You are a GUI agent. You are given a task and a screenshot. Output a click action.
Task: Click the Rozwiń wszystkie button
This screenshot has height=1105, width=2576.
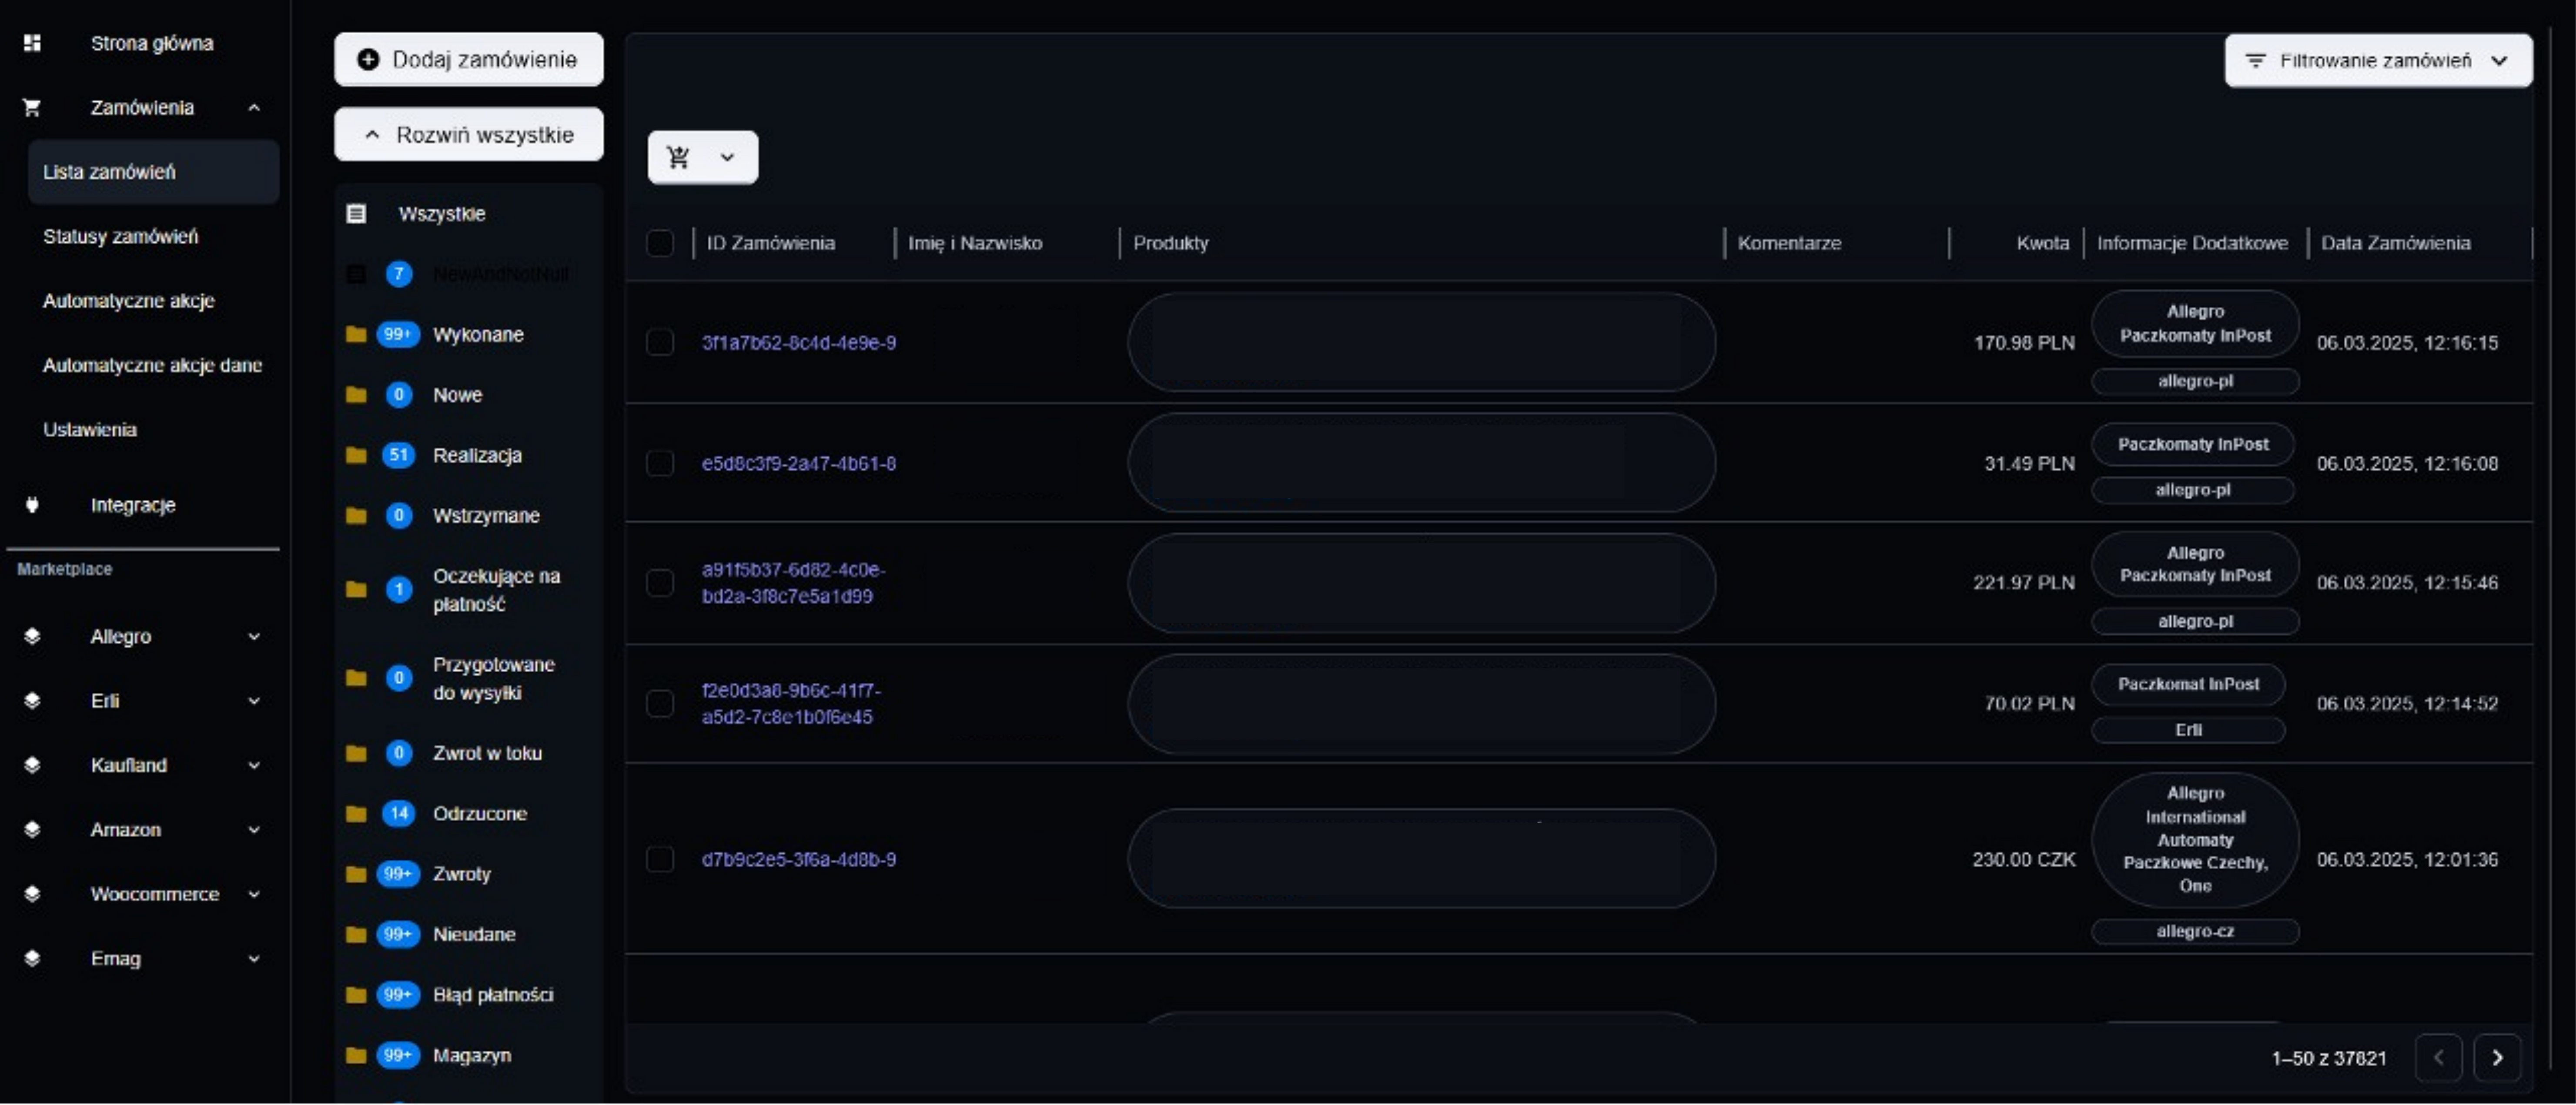pos(469,135)
